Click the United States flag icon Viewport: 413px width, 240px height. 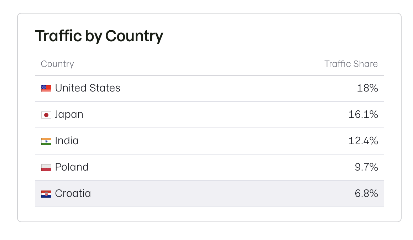tap(46, 88)
